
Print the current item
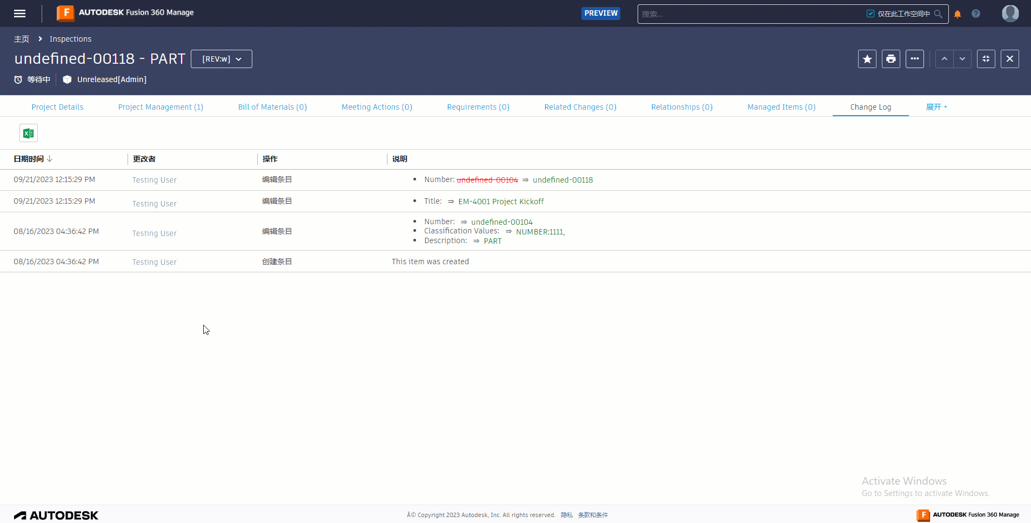click(891, 59)
